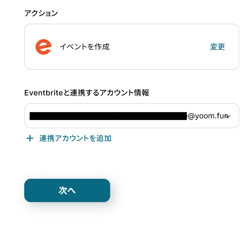The width and height of the screenshot is (252, 229).
Task: Click the orange Eventbrite logo icon
Action: 43,47
